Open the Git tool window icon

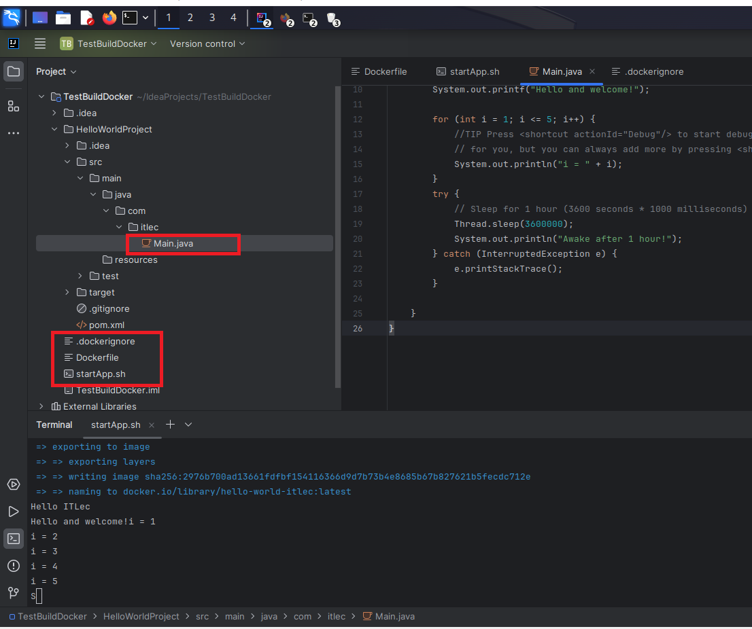(14, 593)
